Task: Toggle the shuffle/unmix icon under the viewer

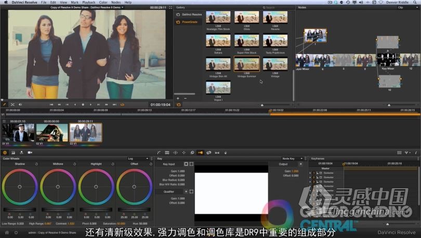Action: [x=12, y=104]
